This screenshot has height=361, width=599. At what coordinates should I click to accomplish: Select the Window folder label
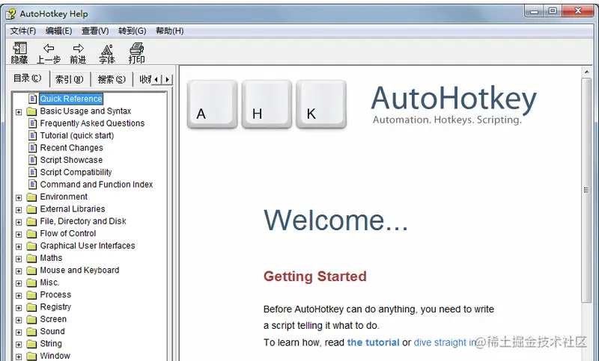pos(55,356)
